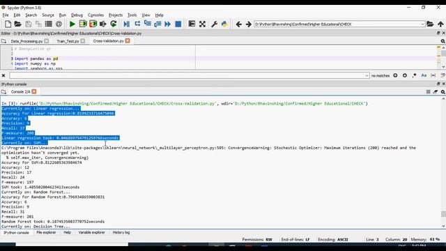Screen dimensions: 446x251
Task: Switch to the Train_Test.py editor tab
Action: tap(68, 41)
